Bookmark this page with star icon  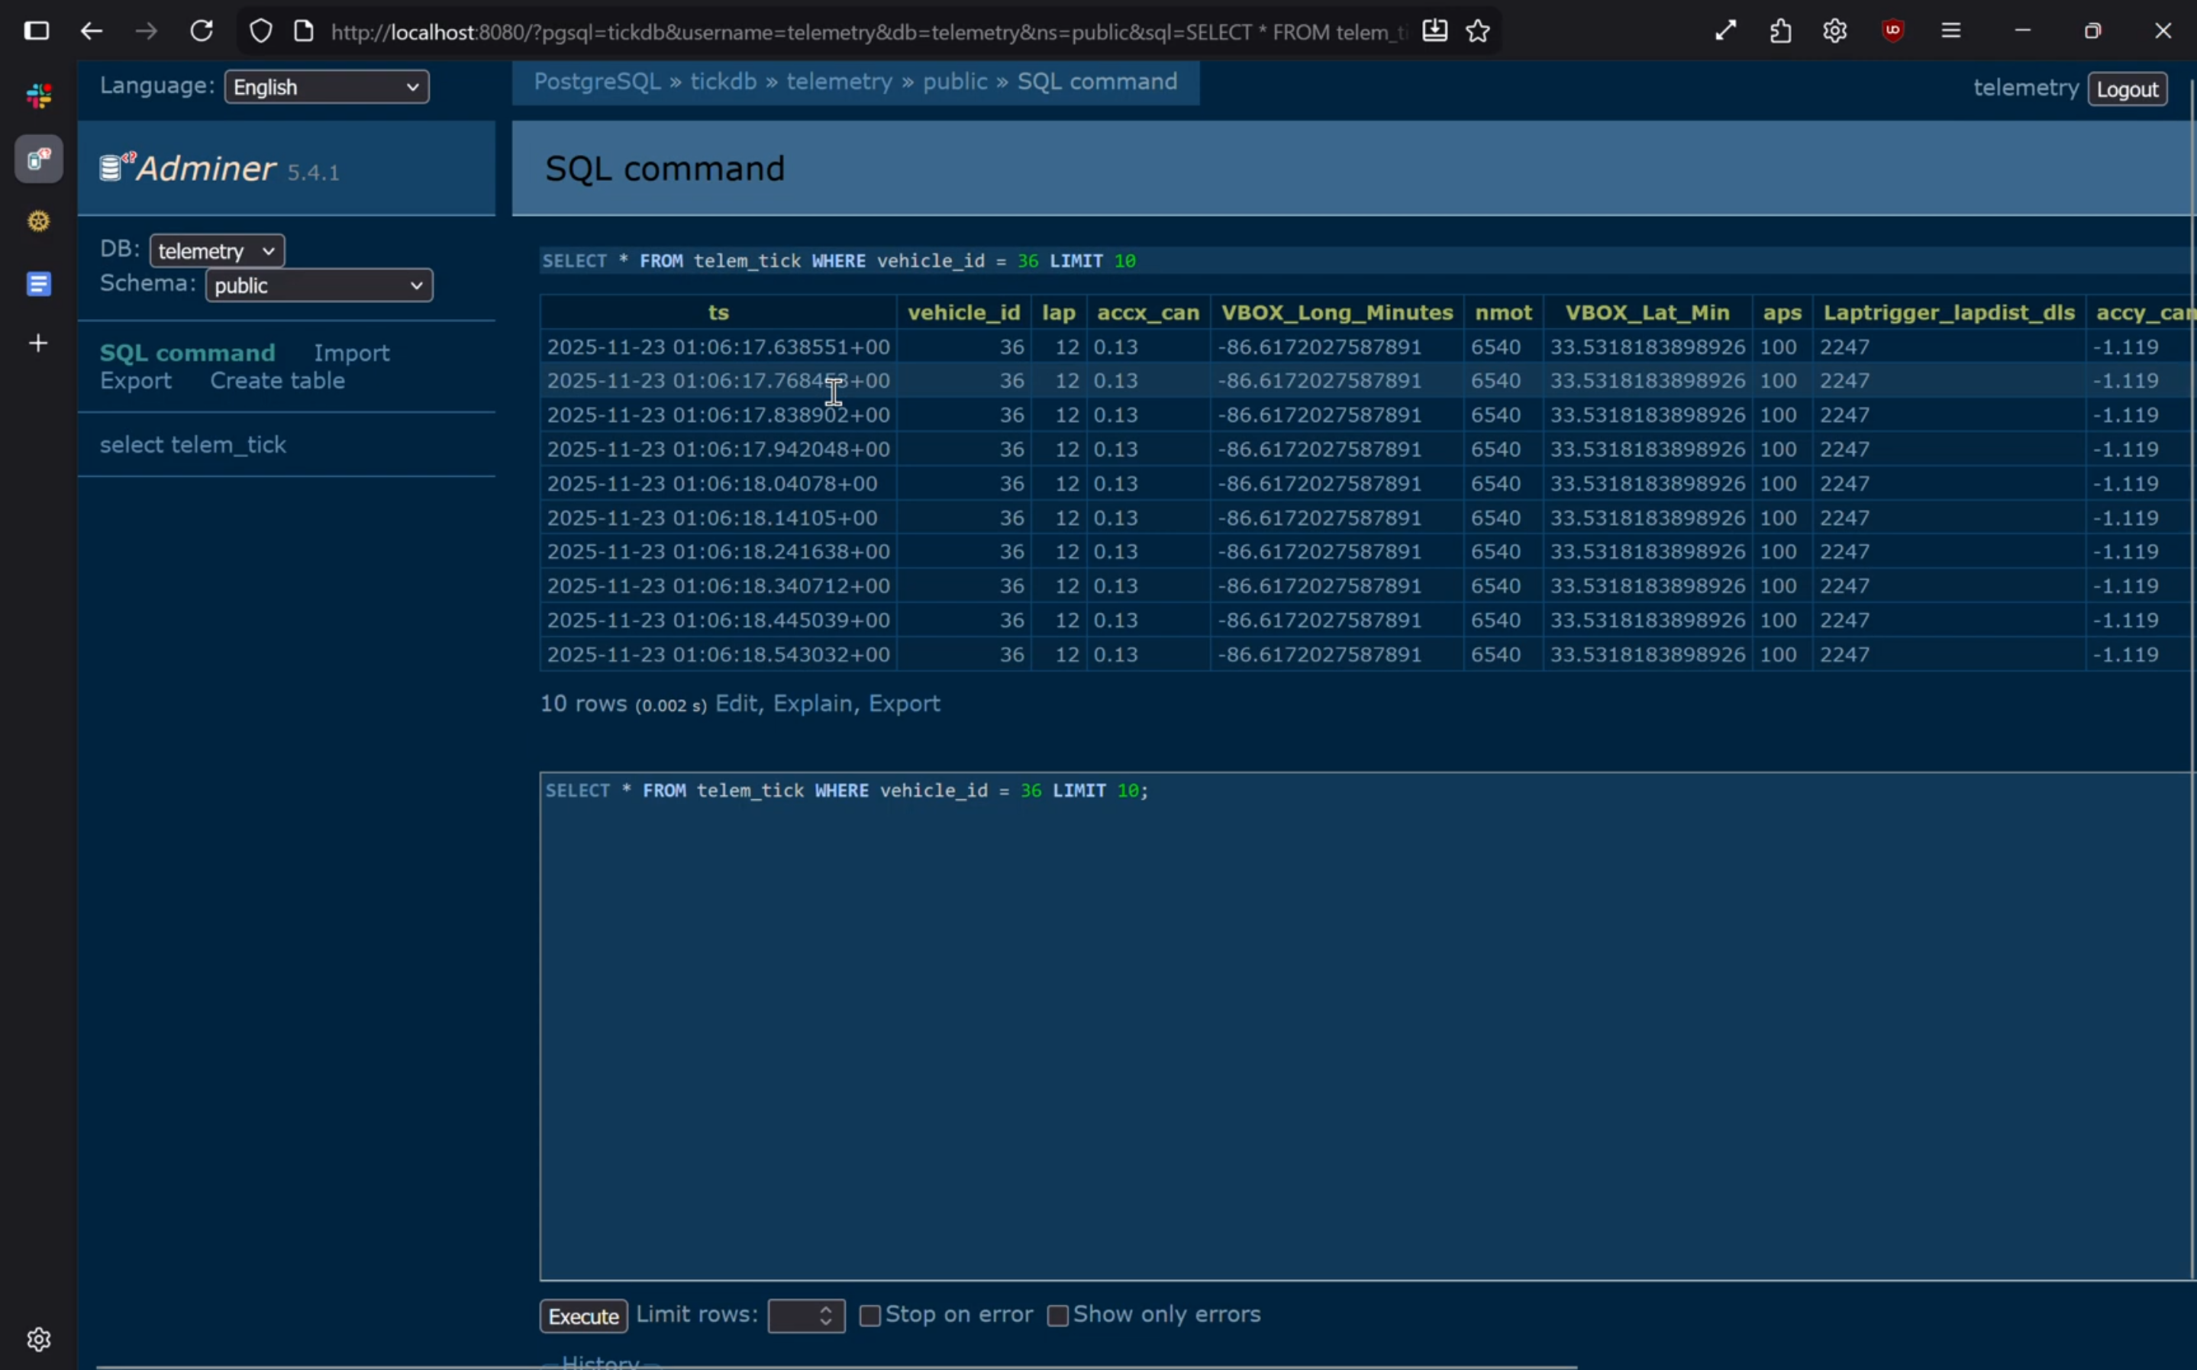pos(1478,32)
